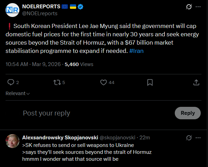
Task: Open NOELREPORTS profile avatar
Action: [12, 10]
